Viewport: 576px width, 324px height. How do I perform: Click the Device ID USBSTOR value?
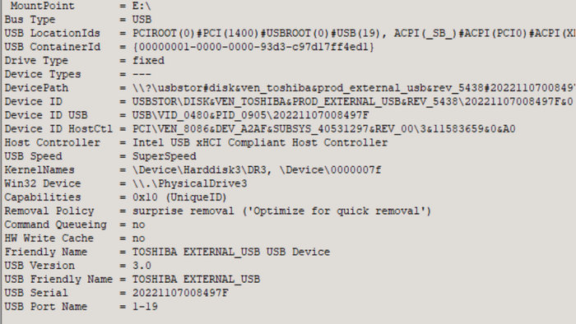[x=353, y=102]
